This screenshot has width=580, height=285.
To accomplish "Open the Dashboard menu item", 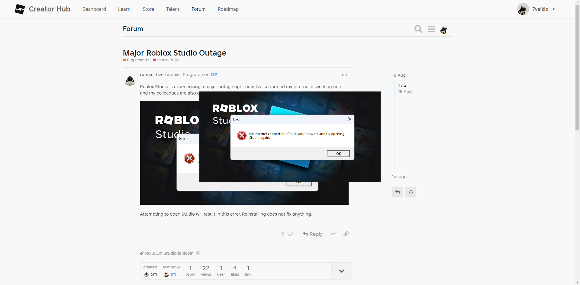I will pos(94,9).
